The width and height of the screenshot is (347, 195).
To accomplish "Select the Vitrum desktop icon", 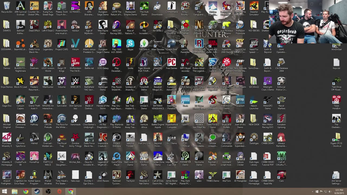I will click(x=75, y=45).
